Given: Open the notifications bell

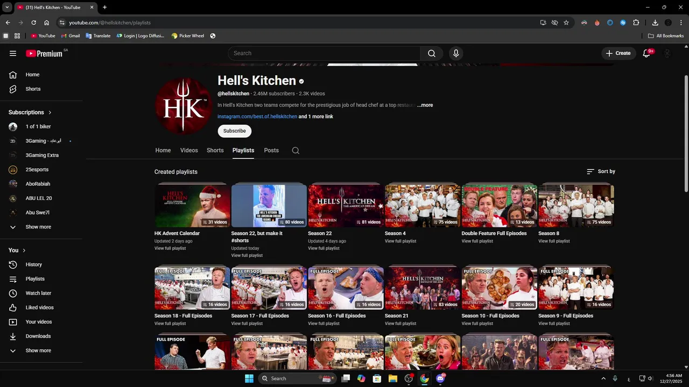Looking at the screenshot, I should coord(647,53).
